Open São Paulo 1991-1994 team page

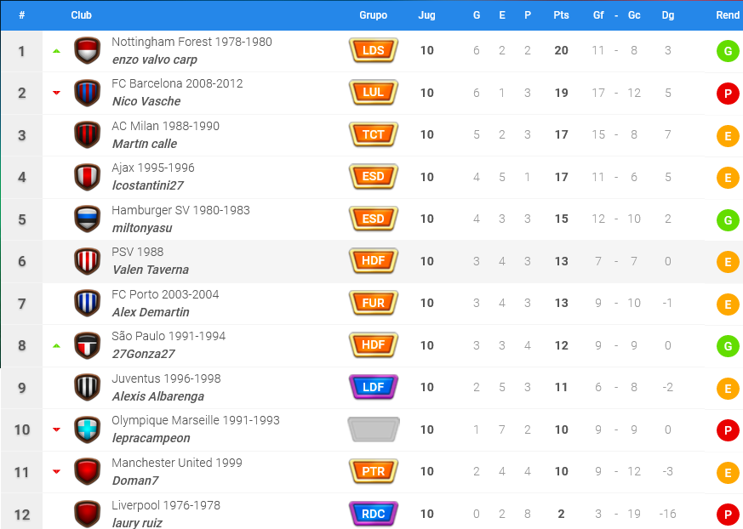pyautogui.click(x=169, y=336)
